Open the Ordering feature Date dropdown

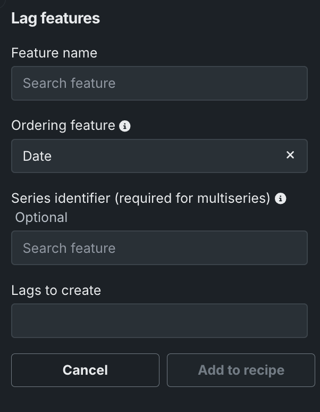point(149,156)
